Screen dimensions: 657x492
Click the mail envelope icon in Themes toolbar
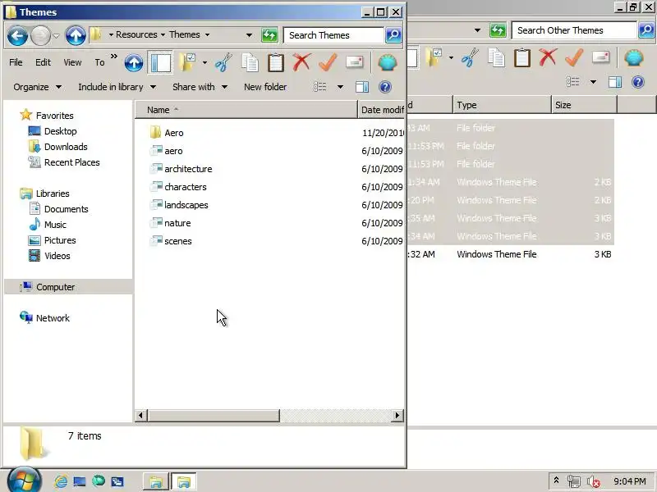pyautogui.click(x=355, y=63)
